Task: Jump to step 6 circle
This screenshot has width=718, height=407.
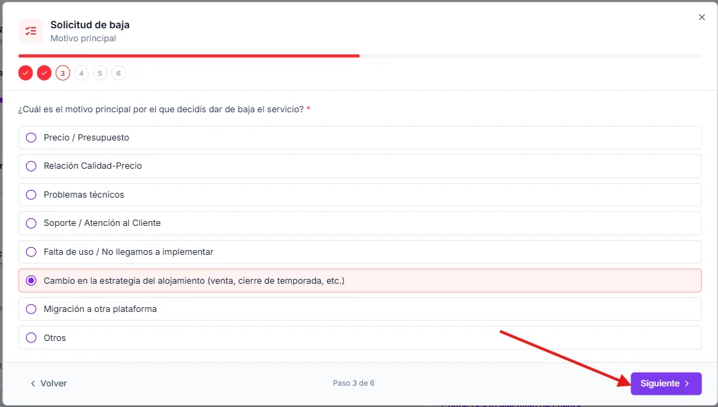Action: (x=119, y=73)
